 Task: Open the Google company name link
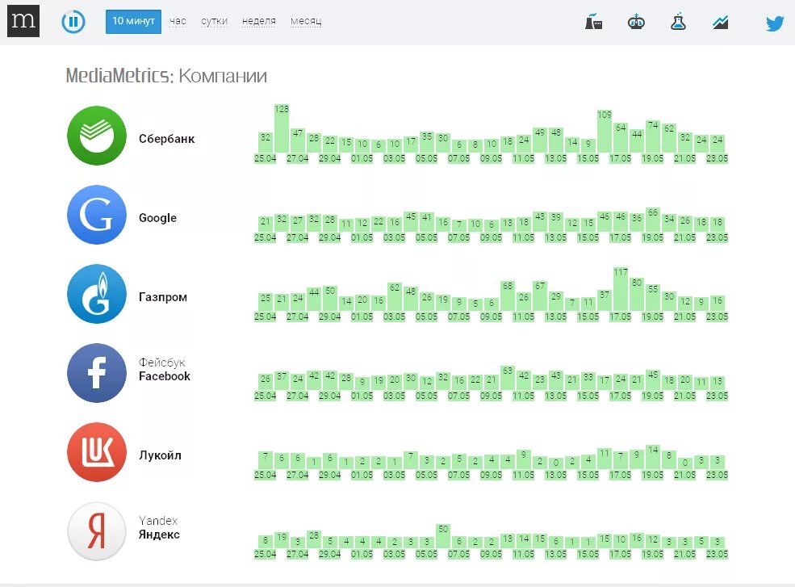157,218
